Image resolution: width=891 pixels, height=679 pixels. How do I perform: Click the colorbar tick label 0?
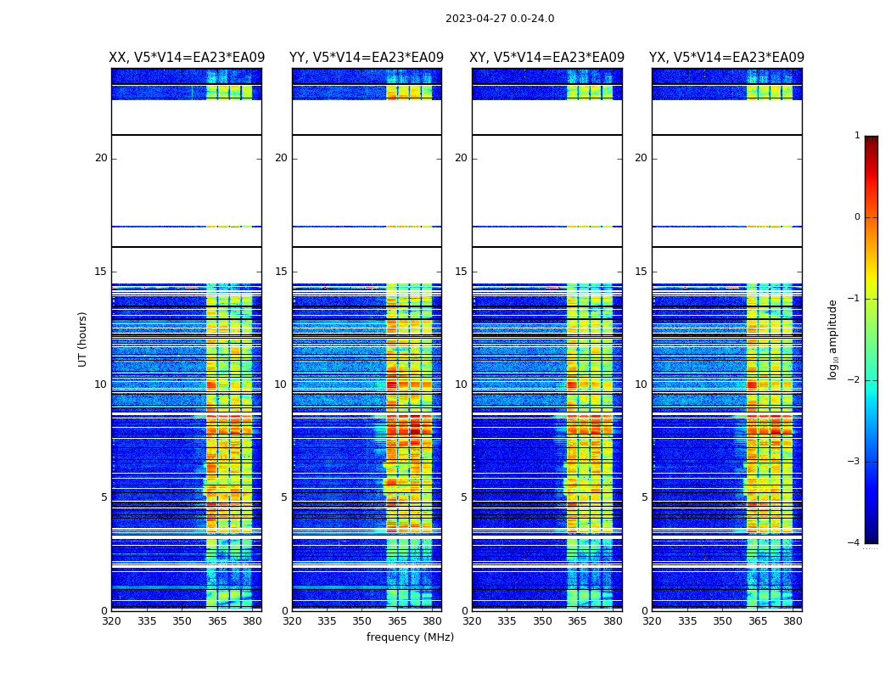point(856,217)
